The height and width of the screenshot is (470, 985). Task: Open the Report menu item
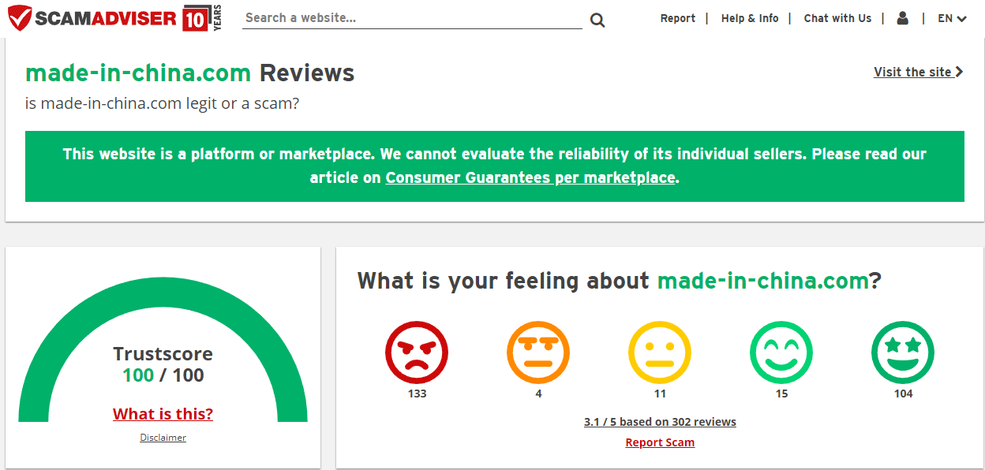(678, 18)
